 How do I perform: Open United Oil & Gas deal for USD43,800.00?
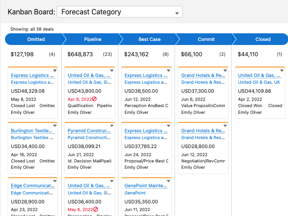pyautogui.click(x=89, y=75)
